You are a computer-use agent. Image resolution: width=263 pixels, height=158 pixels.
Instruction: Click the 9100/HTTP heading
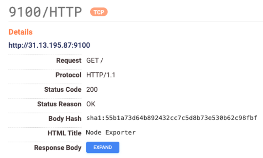click(x=45, y=12)
